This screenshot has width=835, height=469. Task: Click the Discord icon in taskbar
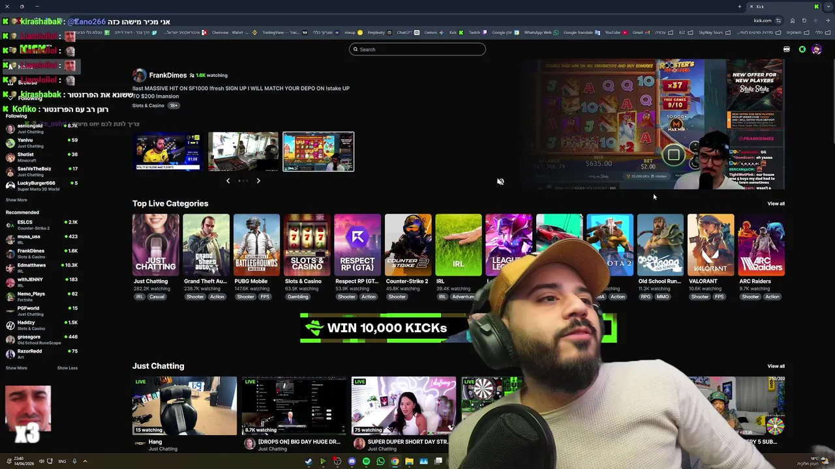(x=352, y=462)
